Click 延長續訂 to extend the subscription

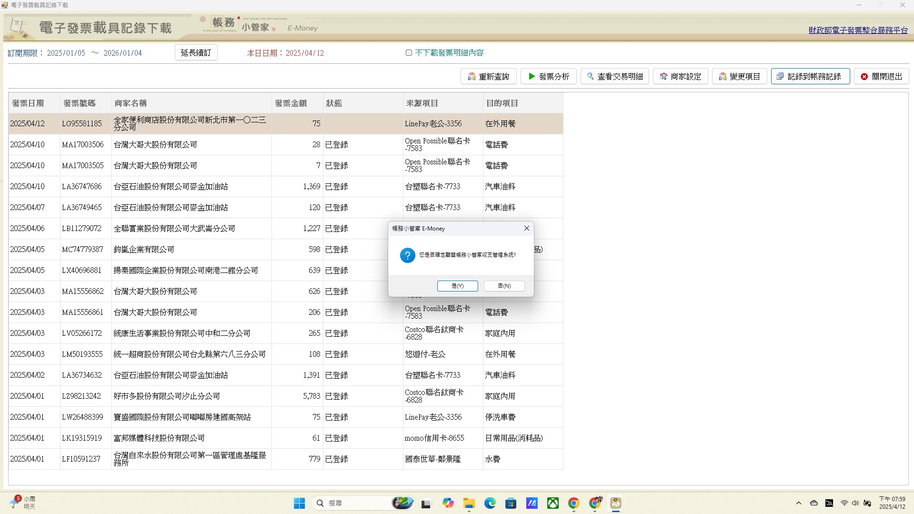(x=196, y=52)
